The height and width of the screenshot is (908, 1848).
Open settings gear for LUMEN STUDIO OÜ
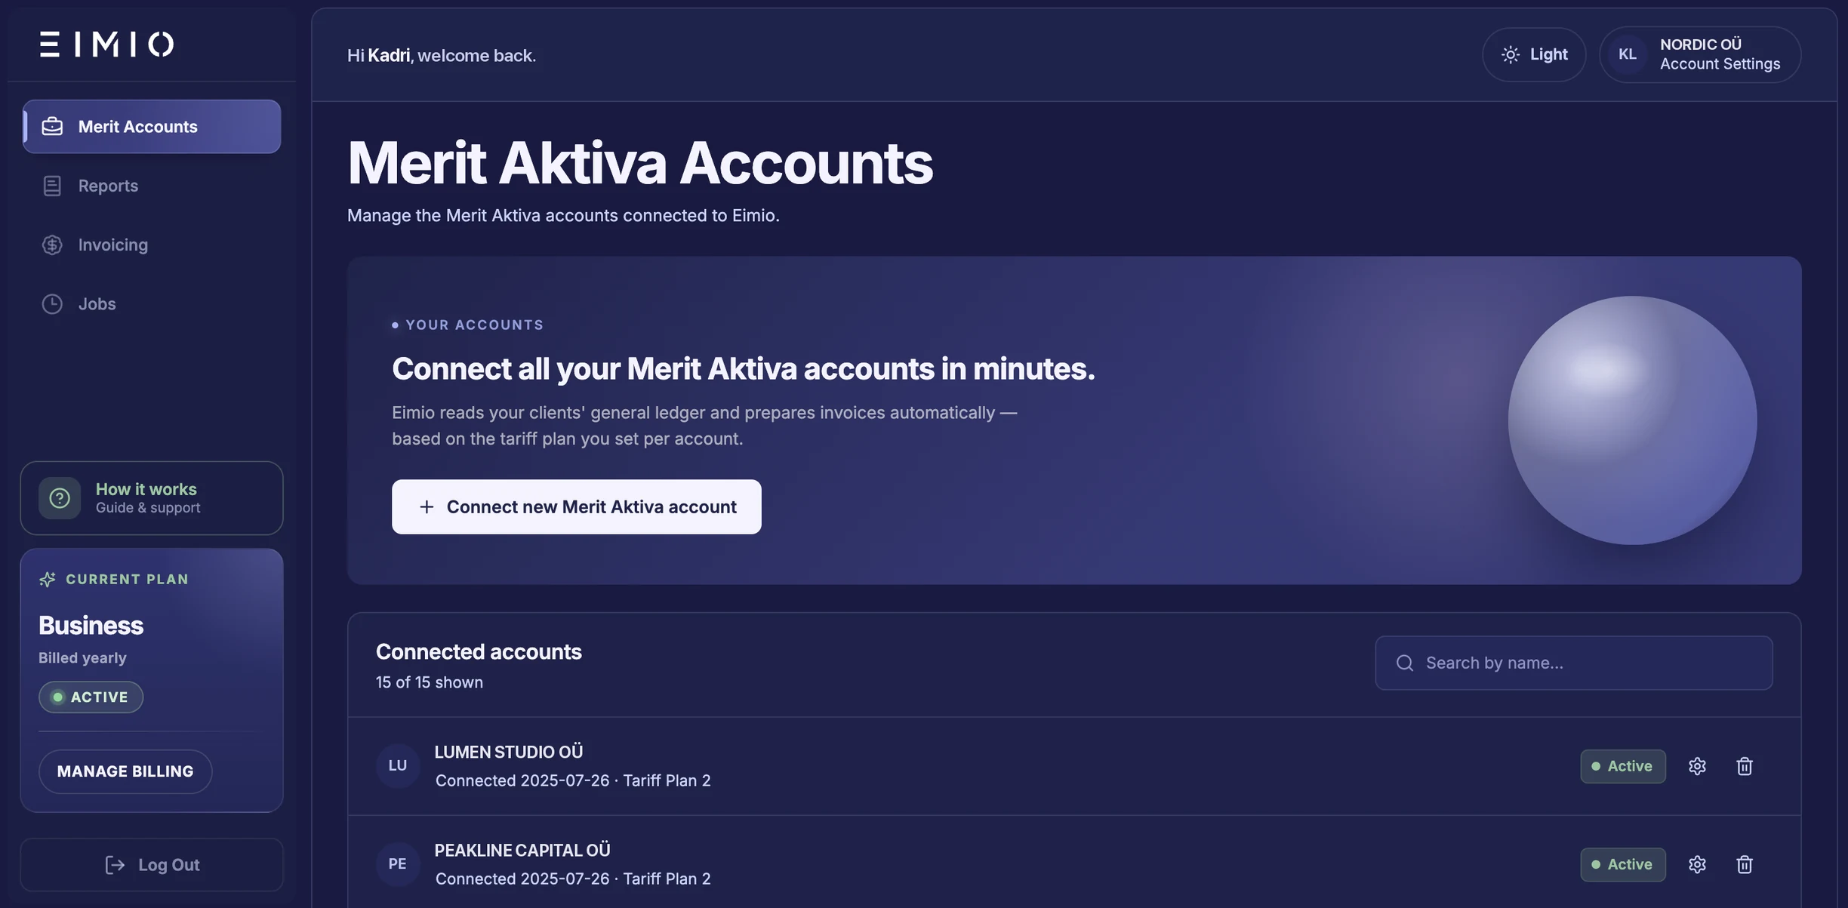[x=1697, y=766]
